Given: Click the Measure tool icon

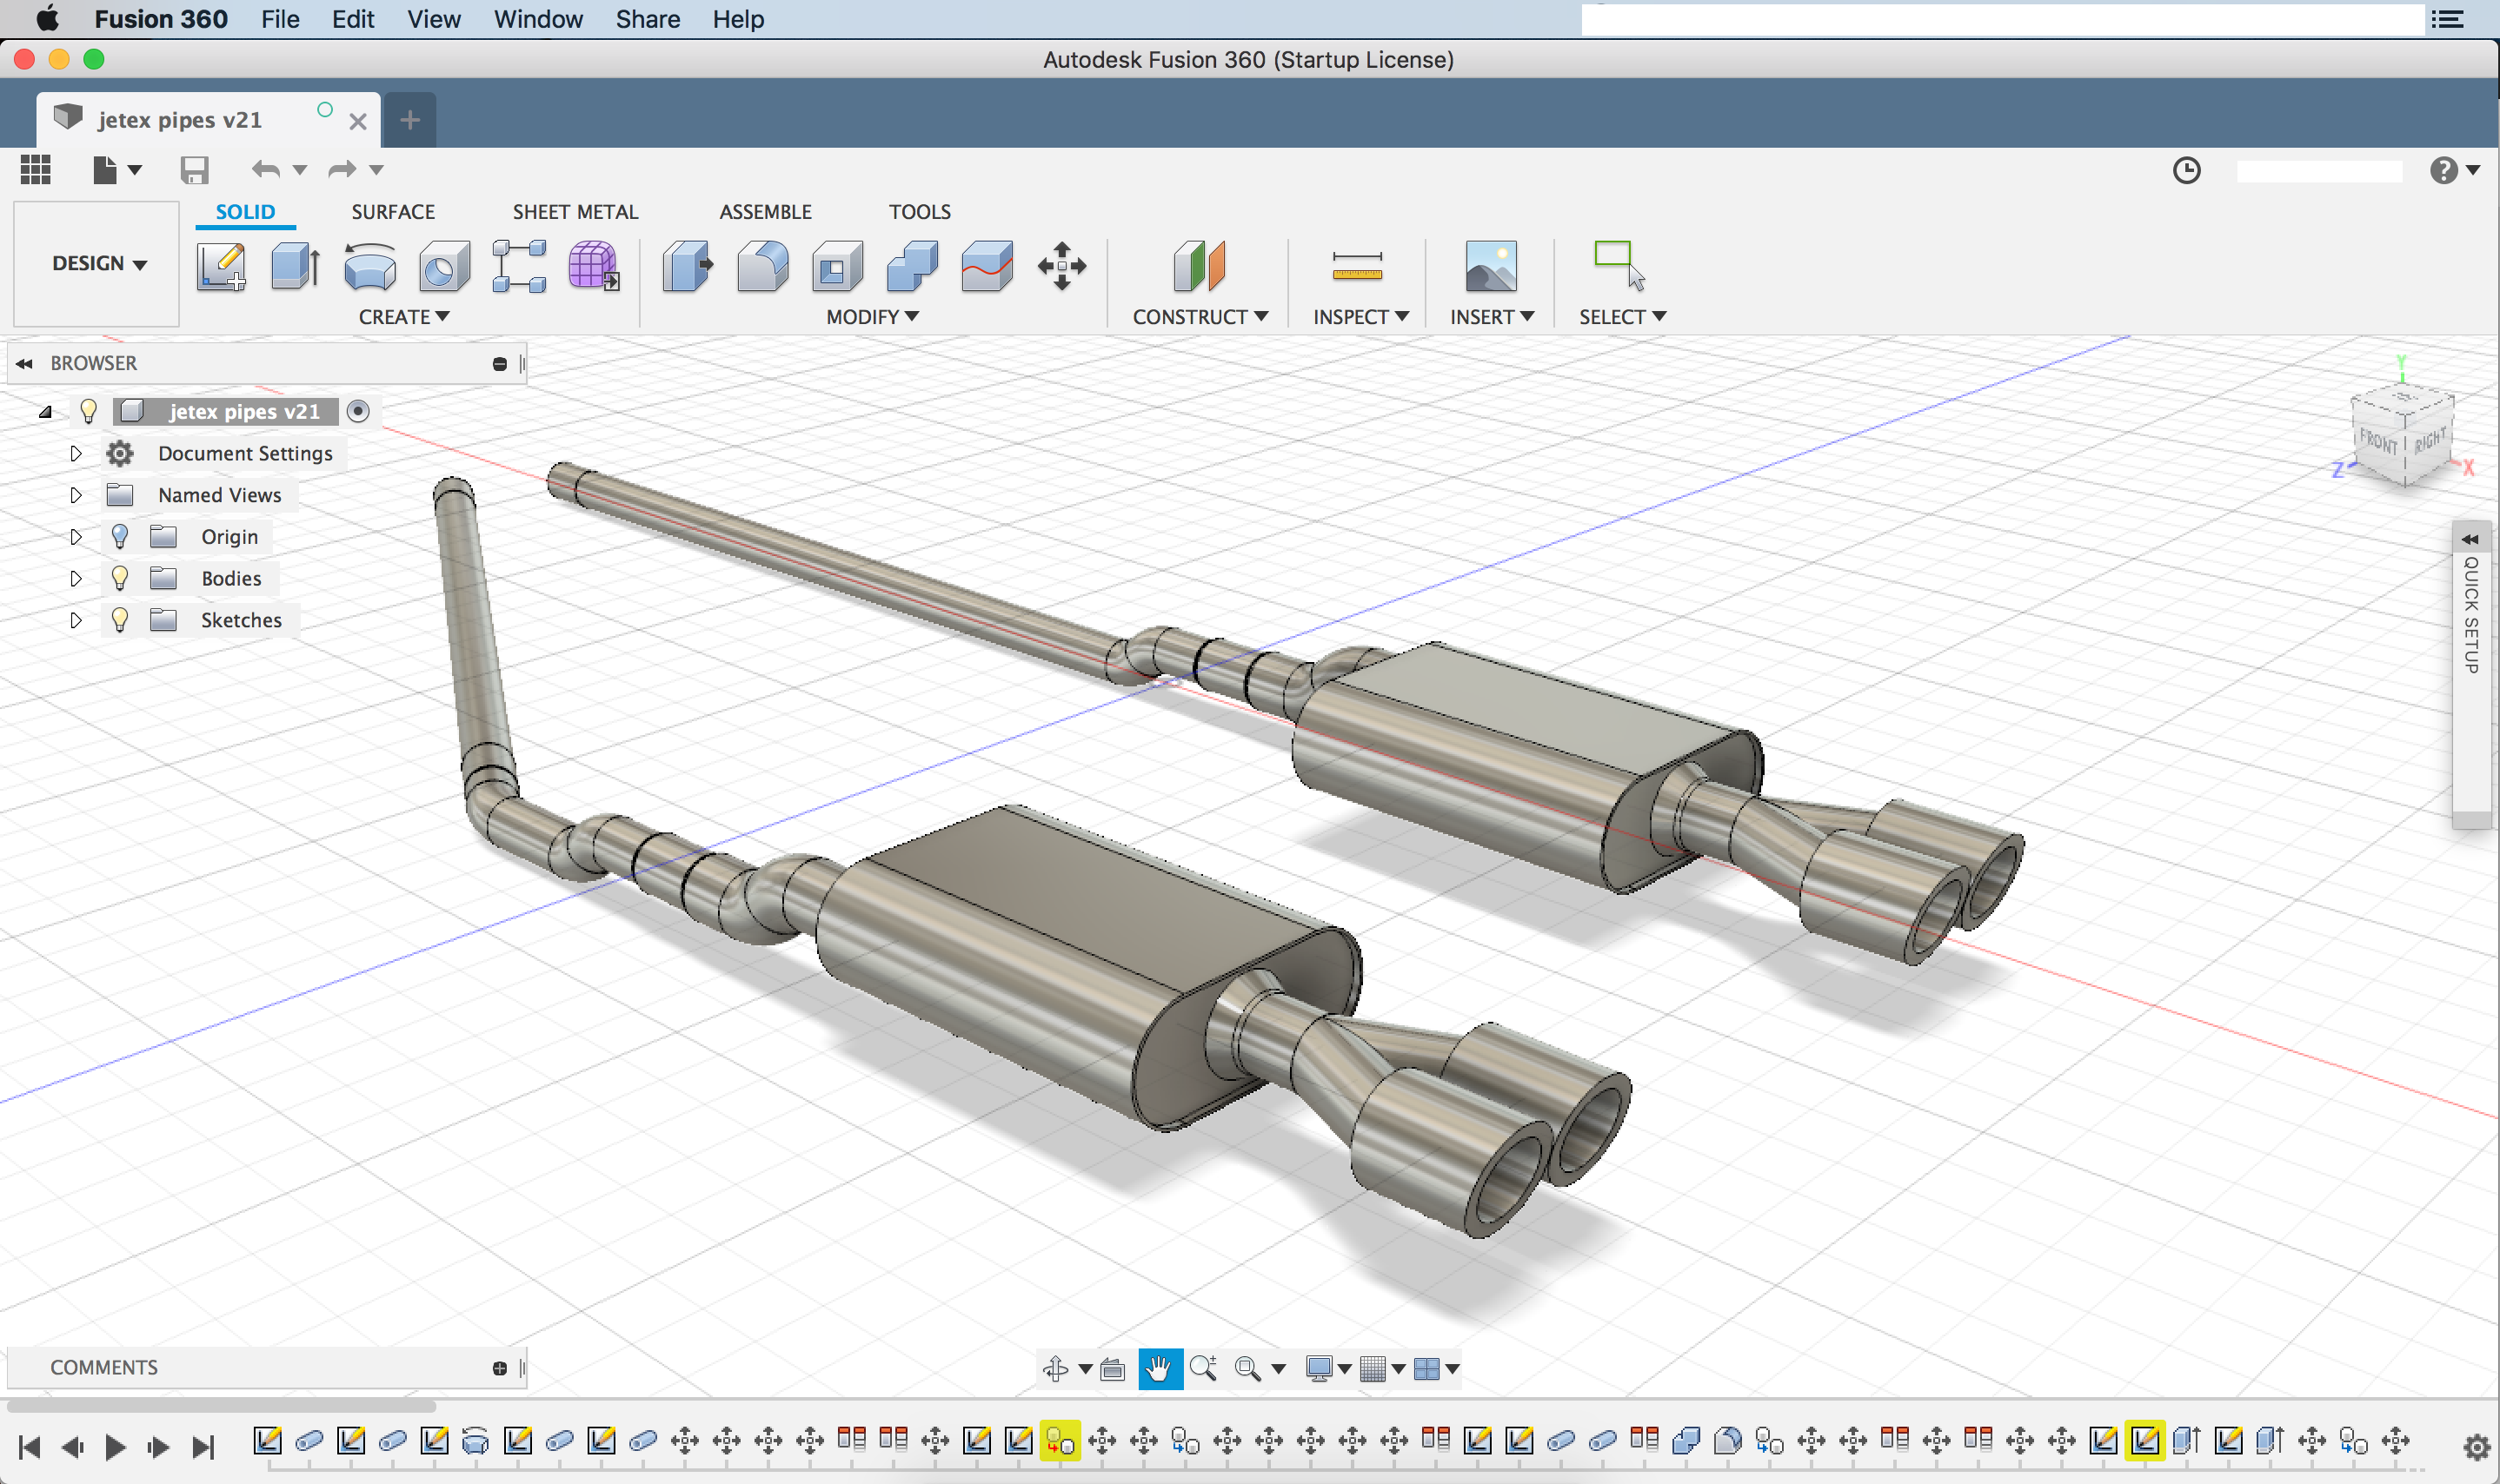Looking at the screenshot, I should click(x=1357, y=266).
